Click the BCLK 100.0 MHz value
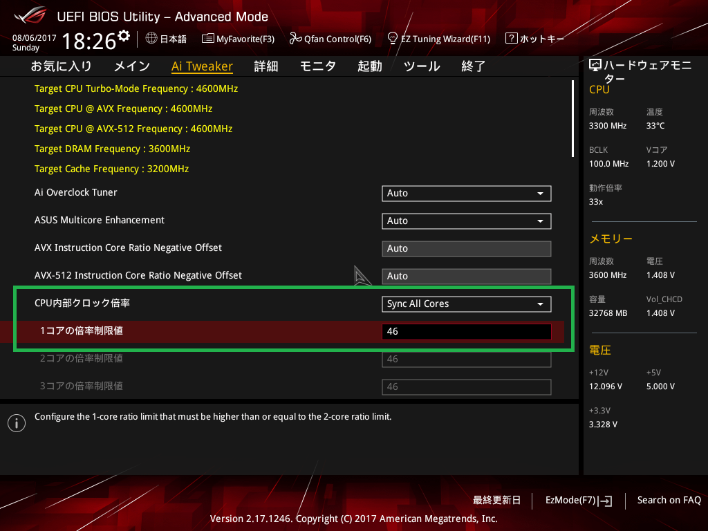The image size is (708, 531). point(608,163)
